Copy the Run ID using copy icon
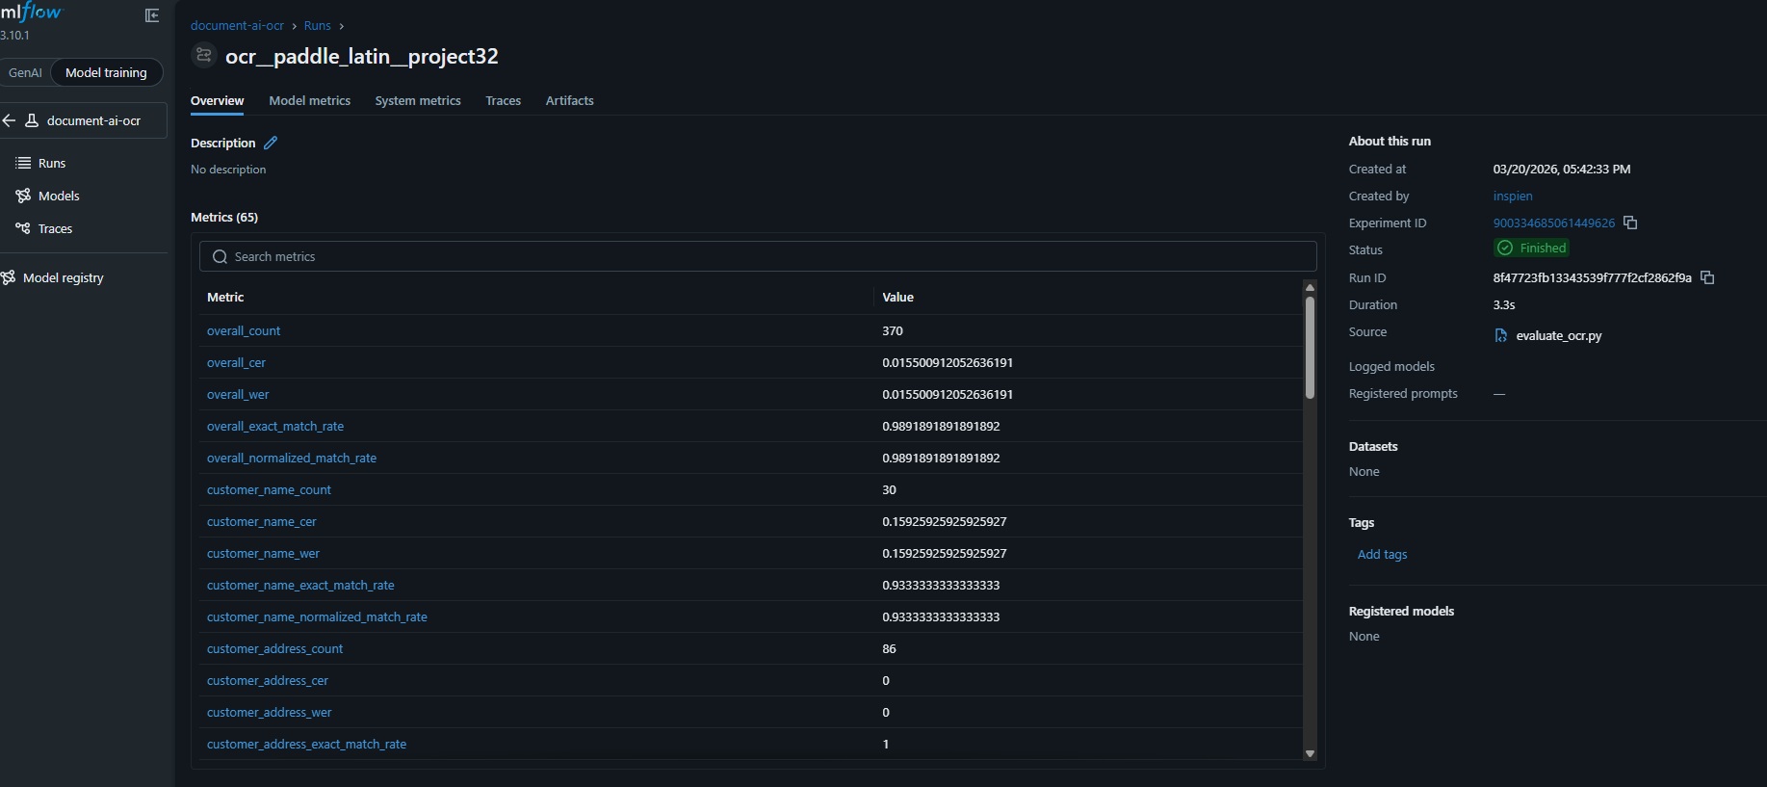The height and width of the screenshot is (787, 1767). click(1707, 277)
